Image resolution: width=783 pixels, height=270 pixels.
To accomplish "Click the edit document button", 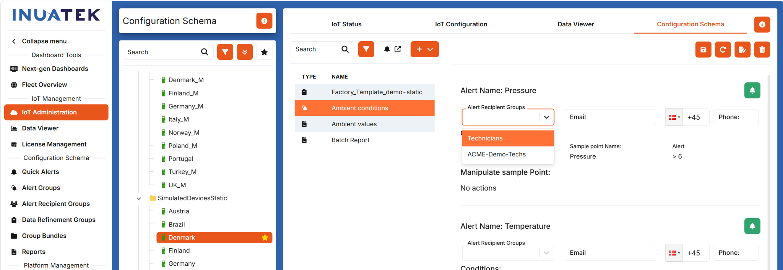I will coord(742,50).
